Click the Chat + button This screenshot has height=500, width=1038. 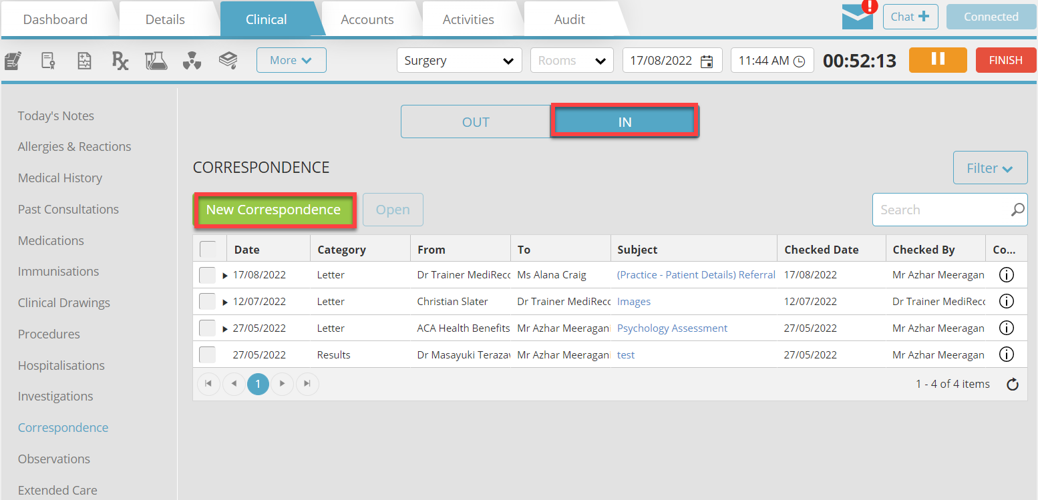click(x=910, y=17)
